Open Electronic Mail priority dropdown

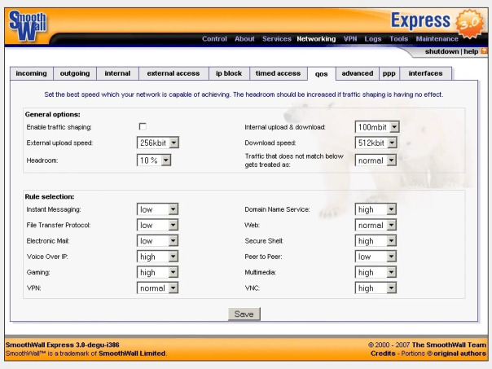pos(157,240)
